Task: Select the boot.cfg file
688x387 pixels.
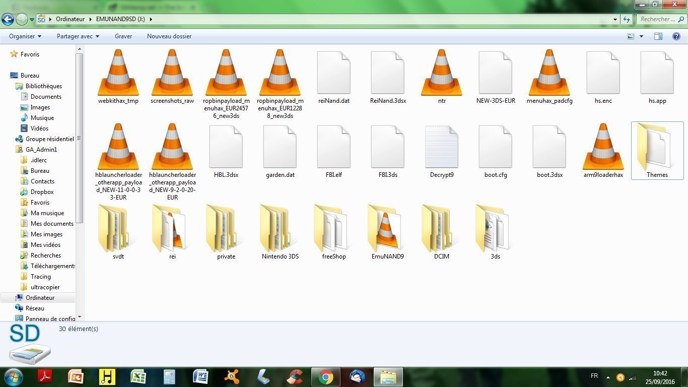Action: point(496,151)
